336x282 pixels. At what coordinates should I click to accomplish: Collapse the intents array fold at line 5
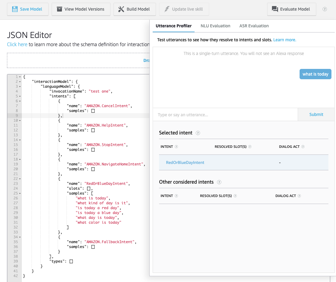click(x=20, y=96)
